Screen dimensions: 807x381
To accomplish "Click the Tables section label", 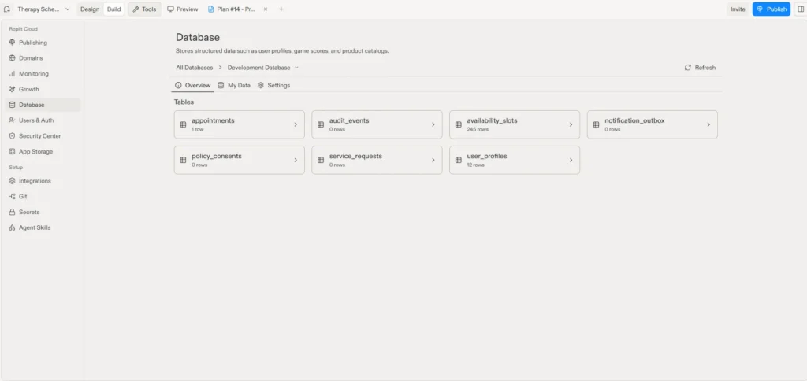I will click(x=184, y=102).
